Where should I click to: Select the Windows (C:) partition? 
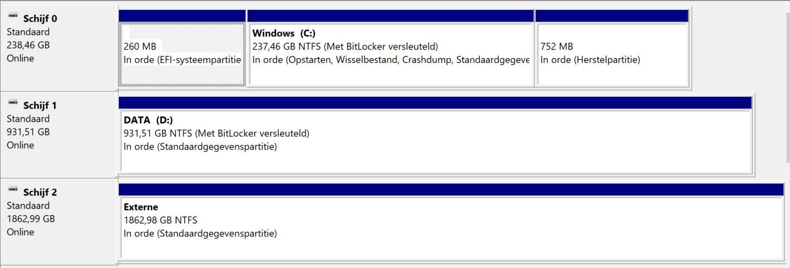click(390, 54)
